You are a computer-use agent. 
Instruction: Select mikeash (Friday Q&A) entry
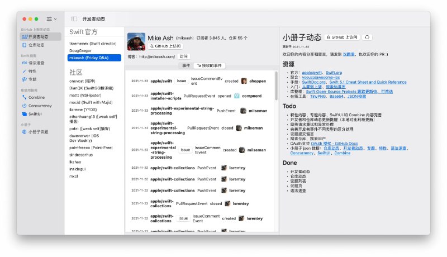pos(94,58)
